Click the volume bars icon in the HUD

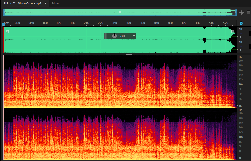109,36
